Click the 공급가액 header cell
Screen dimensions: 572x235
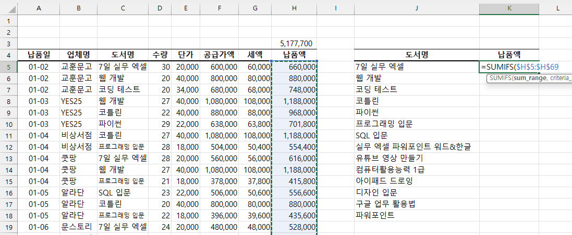[x=220, y=55]
